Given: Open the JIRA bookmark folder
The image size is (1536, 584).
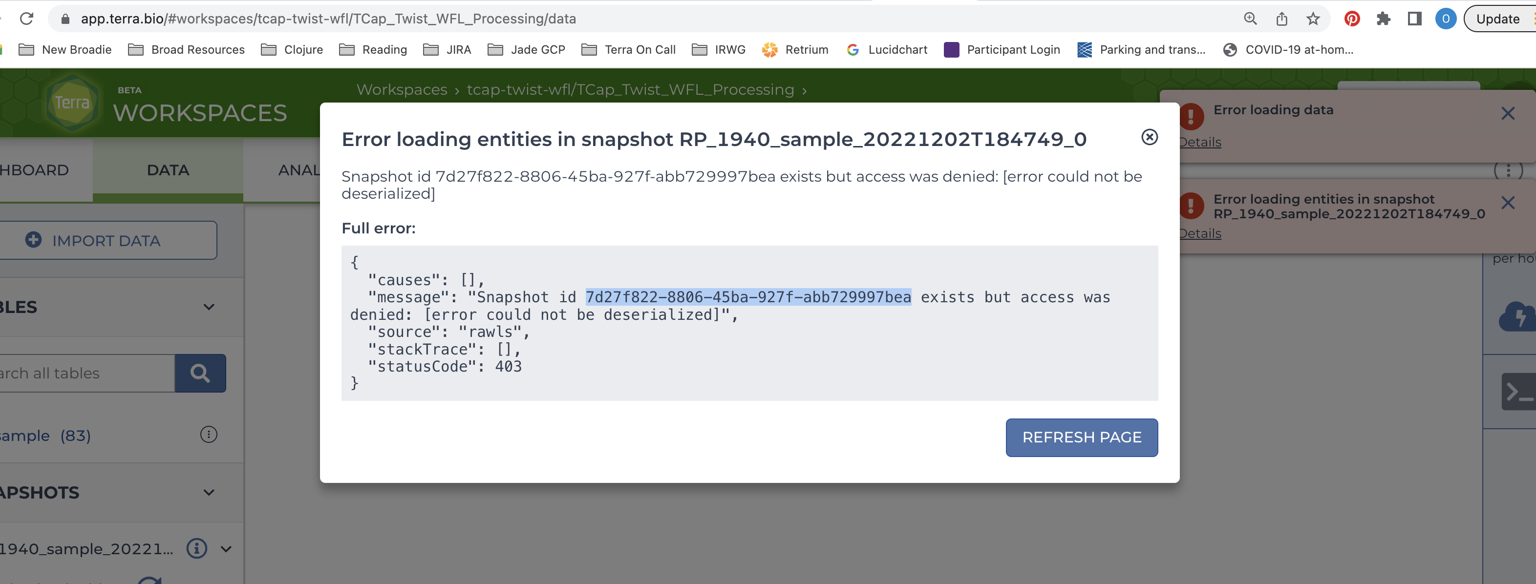Looking at the screenshot, I should pyautogui.click(x=447, y=49).
